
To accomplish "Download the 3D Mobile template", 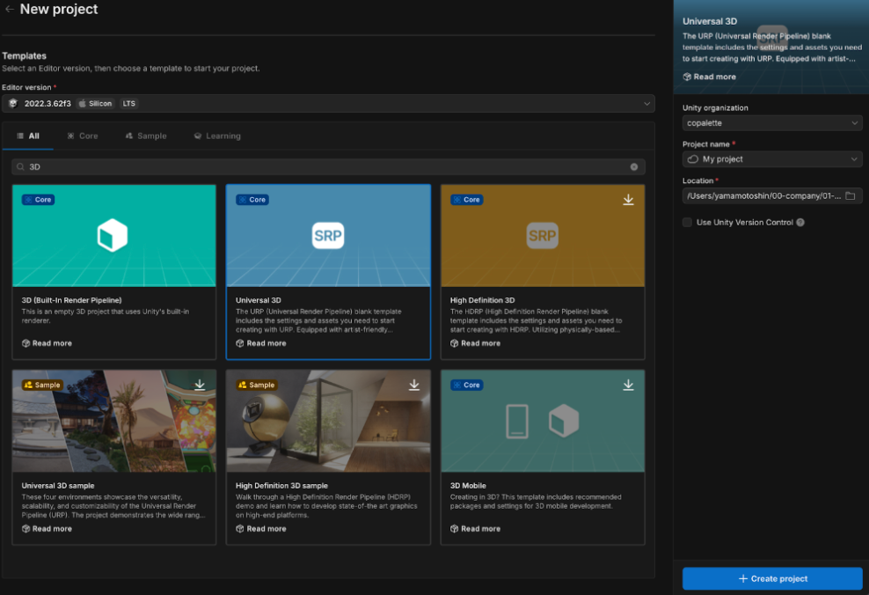I will click(x=628, y=385).
